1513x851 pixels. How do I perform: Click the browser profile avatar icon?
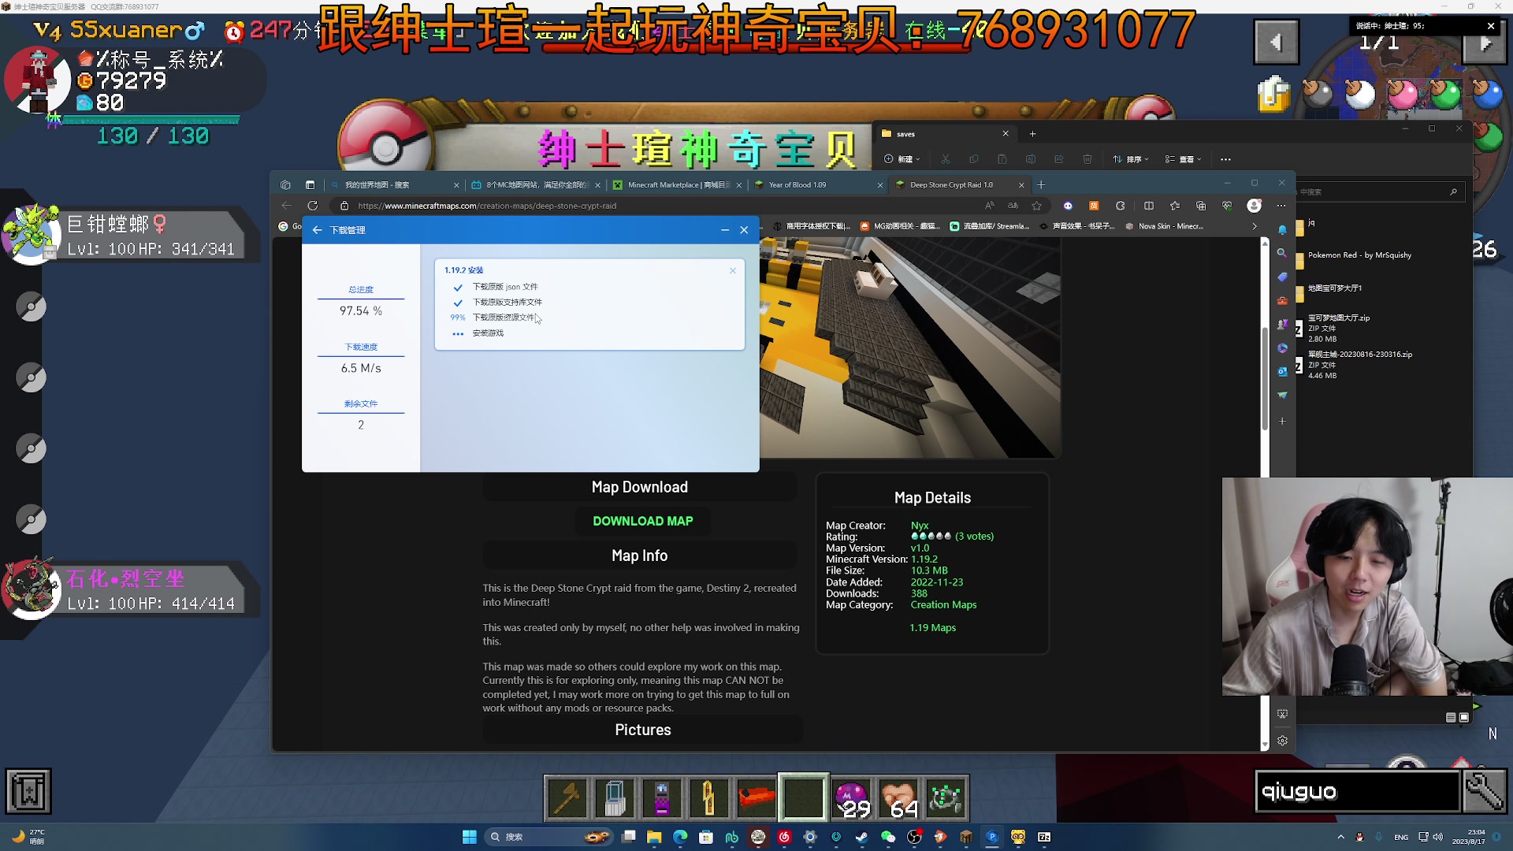tap(1254, 206)
